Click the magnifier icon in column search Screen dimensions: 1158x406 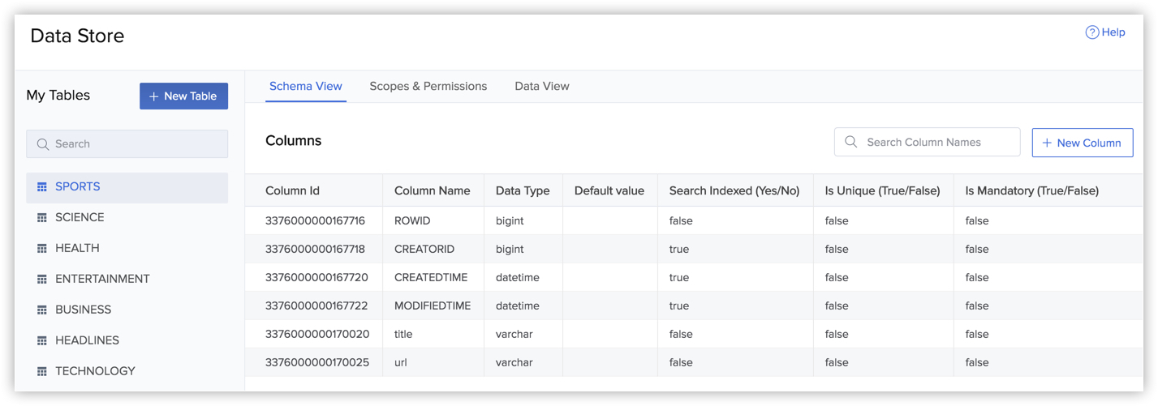click(x=850, y=142)
